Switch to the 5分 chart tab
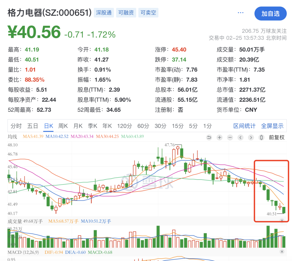 pos(193,126)
